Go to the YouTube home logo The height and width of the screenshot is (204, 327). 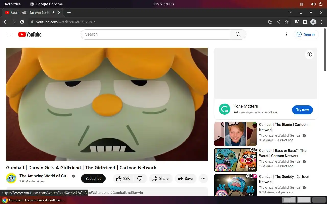(x=30, y=34)
